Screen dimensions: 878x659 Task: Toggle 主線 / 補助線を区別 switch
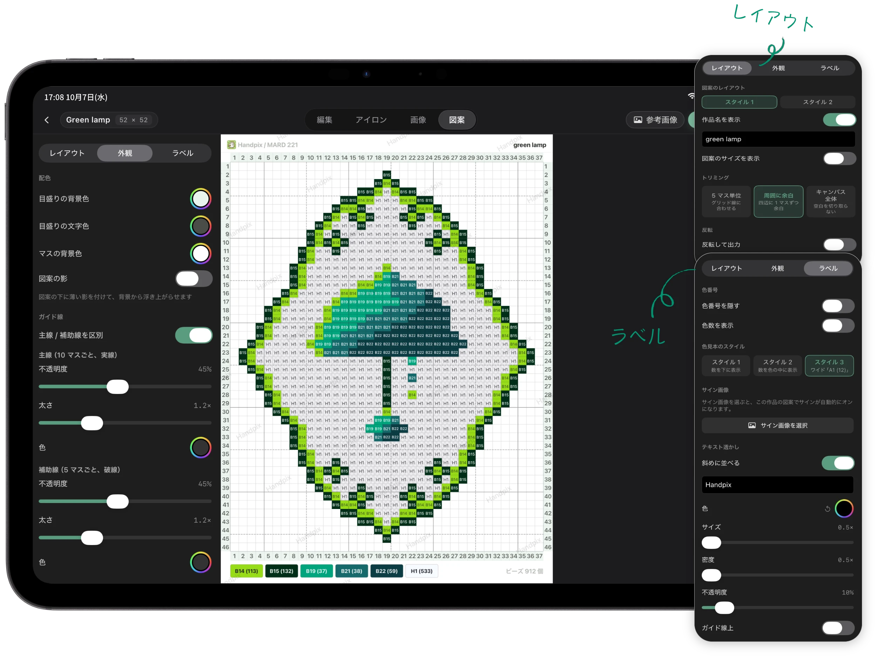click(x=194, y=335)
